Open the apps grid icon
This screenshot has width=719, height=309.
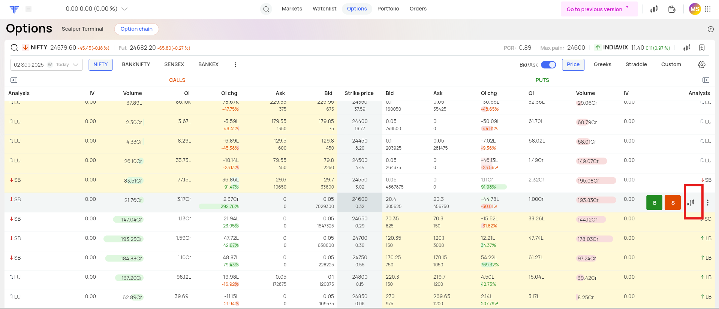pyautogui.click(x=708, y=9)
